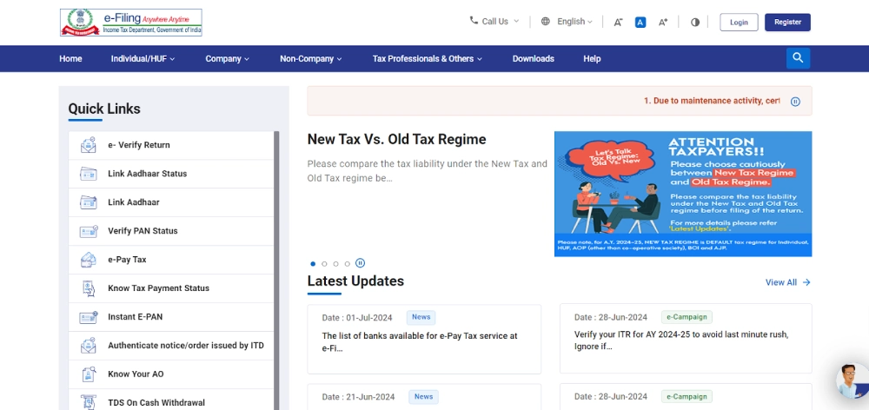Screen dimensions: 869x410
Task: Click New Tax Vs. Old Tax Regime heading
Action: [x=397, y=140]
